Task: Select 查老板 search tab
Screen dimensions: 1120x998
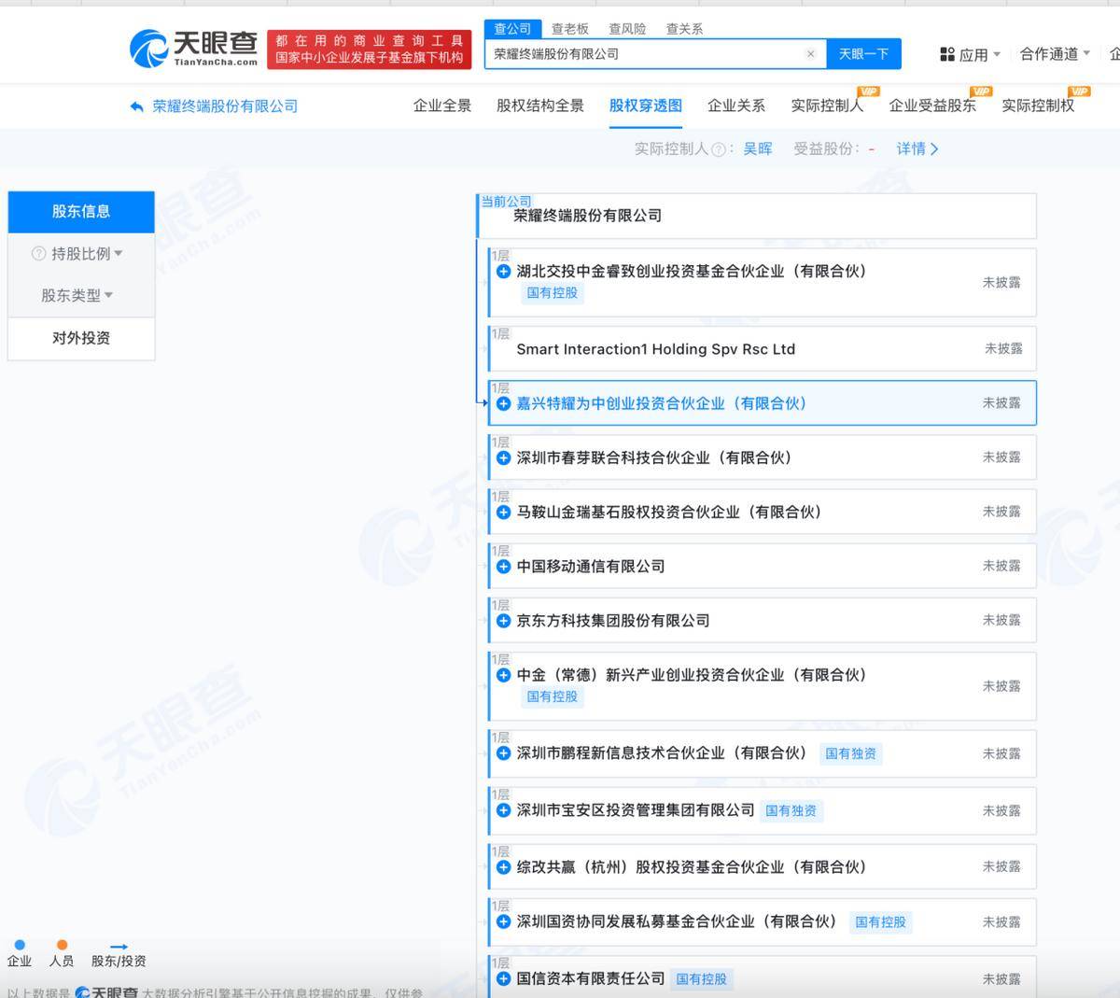Action: (x=569, y=29)
